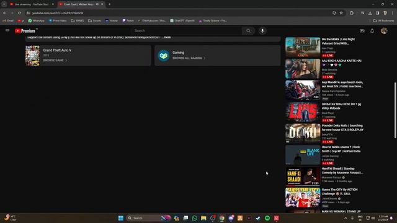Open YouTube notifications bell
This screenshot has width=397, height=223.
(372, 31)
